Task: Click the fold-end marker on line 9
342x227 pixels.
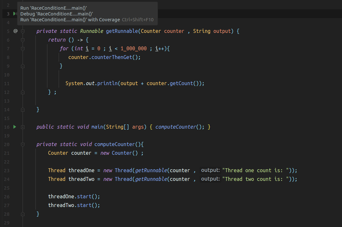Action: 23,66
